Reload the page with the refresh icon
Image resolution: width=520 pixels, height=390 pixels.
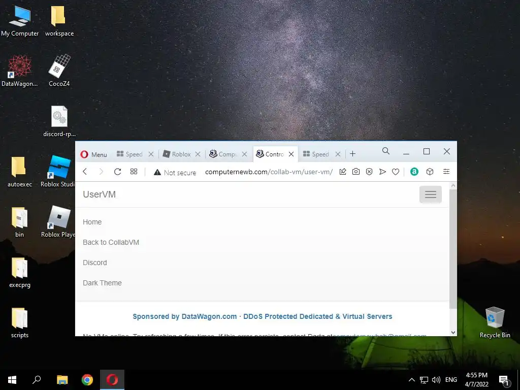click(x=117, y=172)
